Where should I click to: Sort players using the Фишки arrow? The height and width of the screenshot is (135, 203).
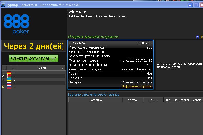[x=63, y=68]
